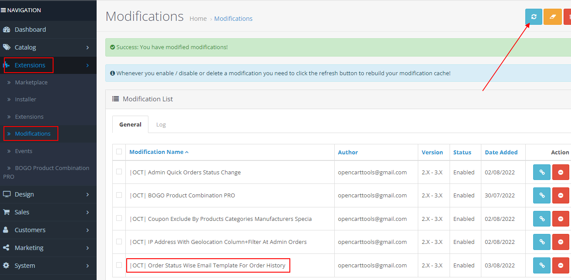Disable the IP Address With Geolocation modification
The width and height of the screenshot is (571, 280).
(561, 242)
